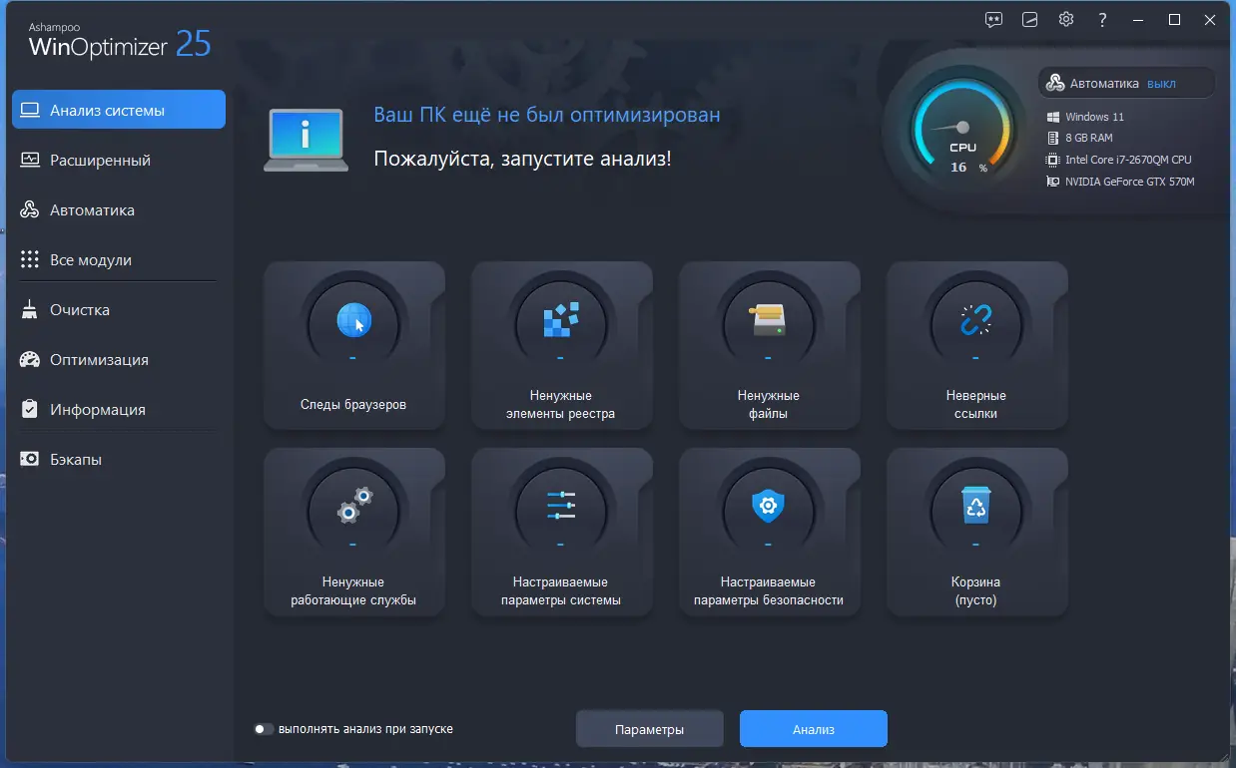Click the sliders icon for system parameters

point(561,506)
